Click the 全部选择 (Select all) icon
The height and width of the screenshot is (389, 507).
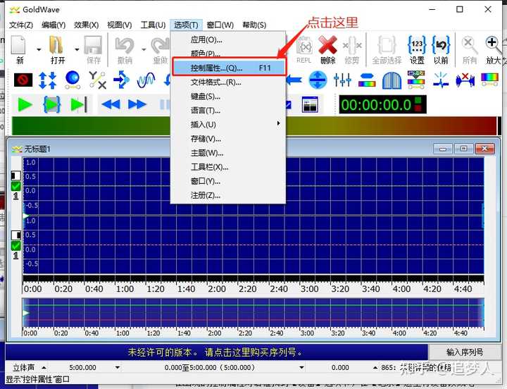tap(387, 44)
